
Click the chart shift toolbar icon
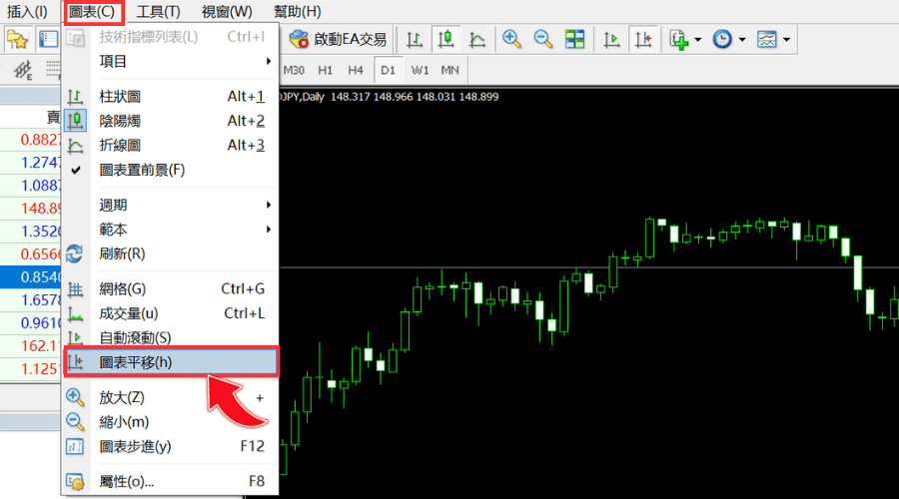[644, 39]
